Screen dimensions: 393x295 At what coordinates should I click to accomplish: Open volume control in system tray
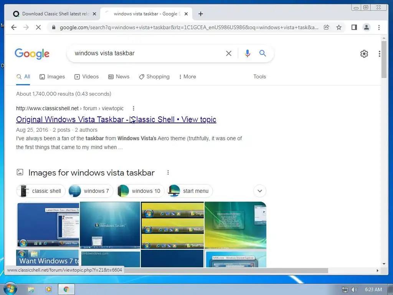pos(354,290)
